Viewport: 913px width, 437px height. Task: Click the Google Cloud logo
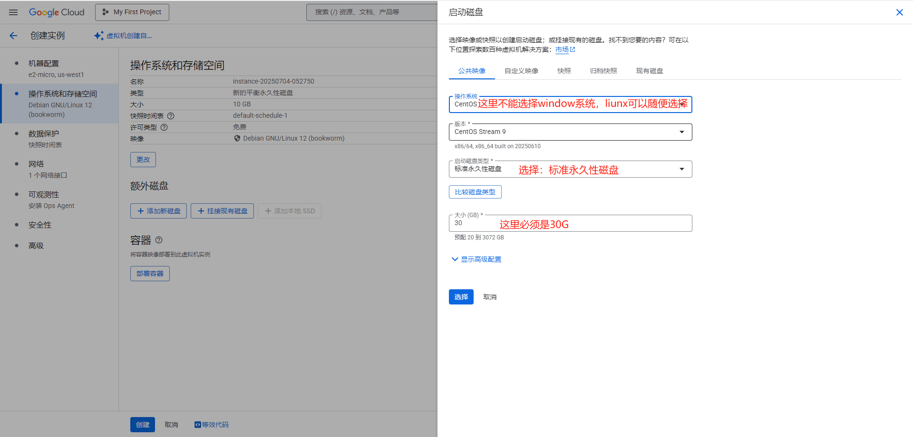click(57, 12)
